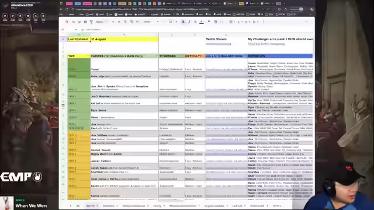
Task: Click the yellow Last Updated 31 August cell
Action: pyautogui.click(x=113, y=39)
